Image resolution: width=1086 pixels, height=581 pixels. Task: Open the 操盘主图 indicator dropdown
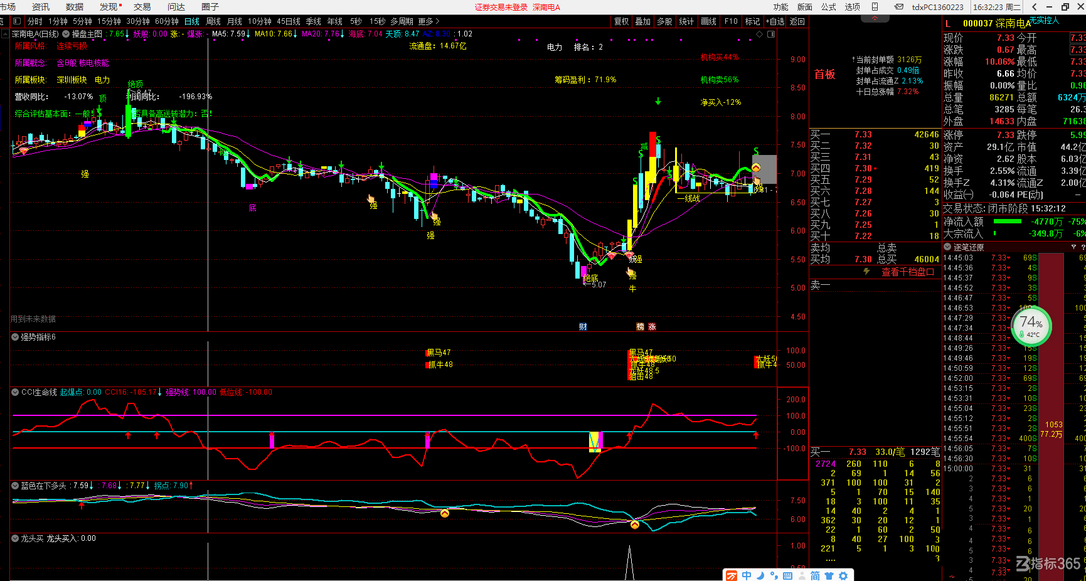coord(66,34)
